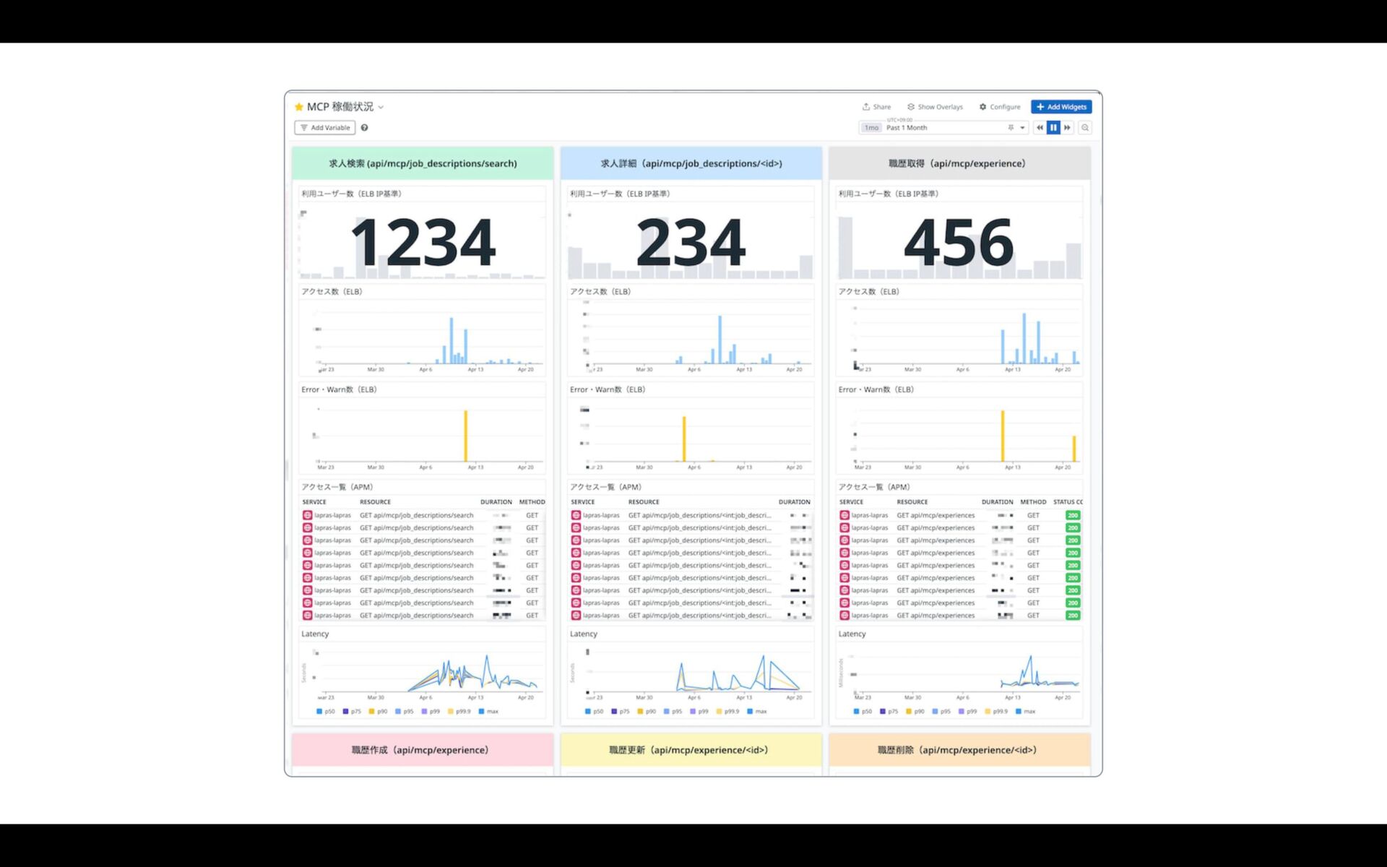This screenshot has width=1387, height=867.
Task: Step time range forward with fast-forward icon
Action: point(1067,128)
